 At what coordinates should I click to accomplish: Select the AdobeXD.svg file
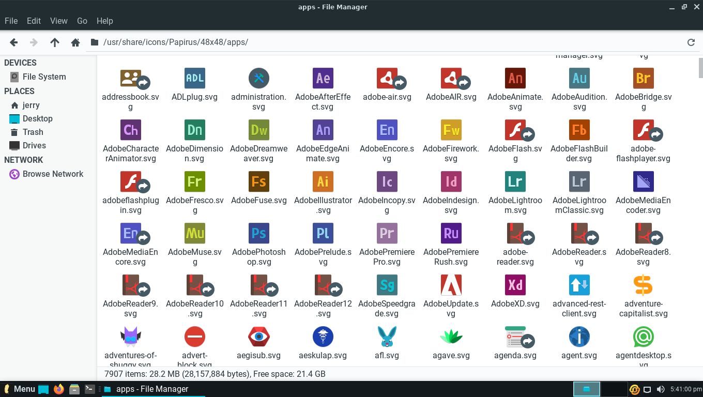515,285
